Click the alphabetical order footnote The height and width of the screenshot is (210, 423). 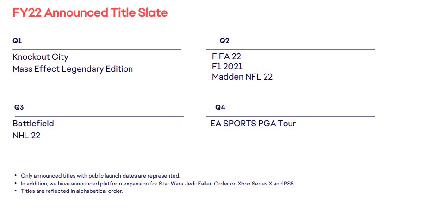point(72,191)
